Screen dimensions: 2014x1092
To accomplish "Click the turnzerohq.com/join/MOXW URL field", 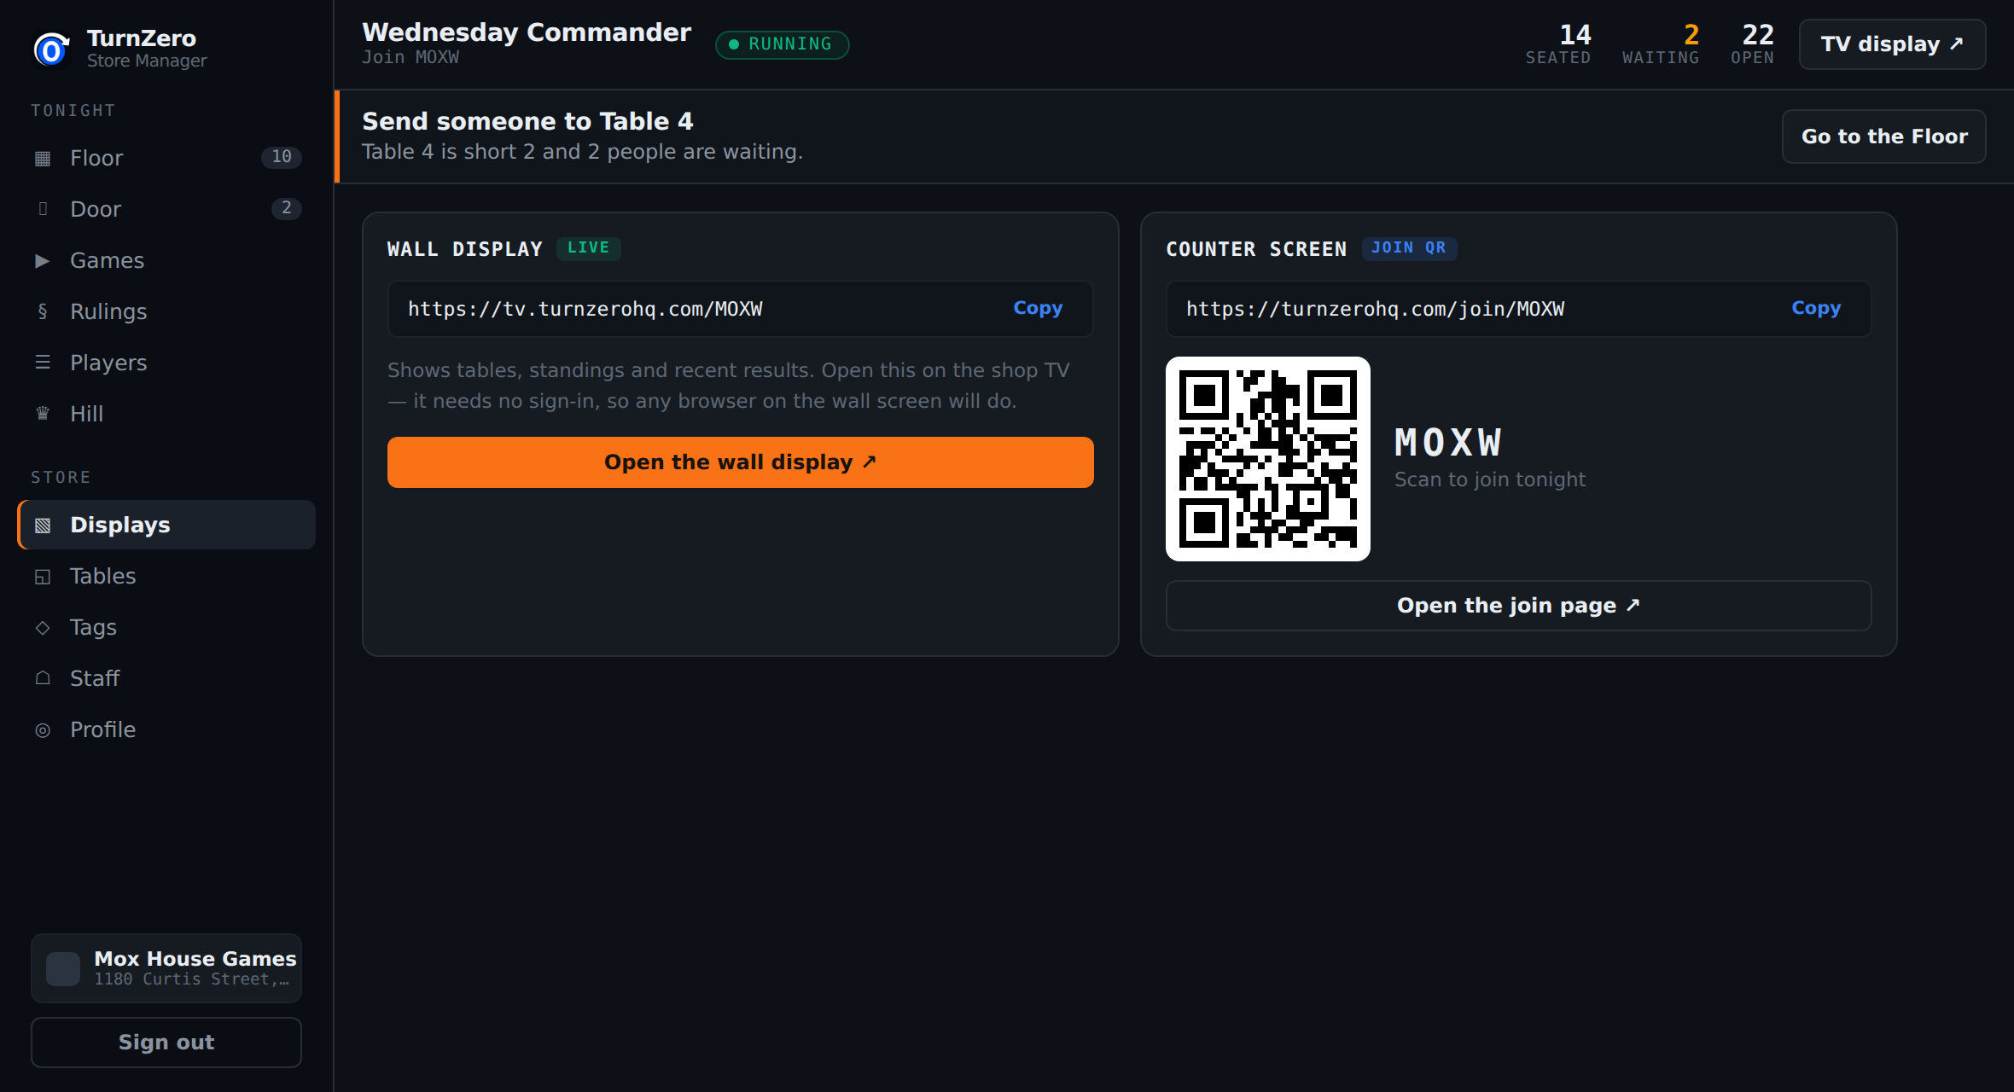I will click(1518, 309).
